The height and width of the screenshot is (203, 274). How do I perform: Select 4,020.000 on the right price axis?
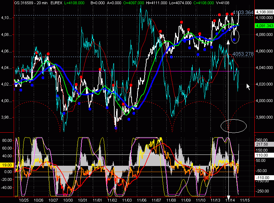tap(265, 84)
